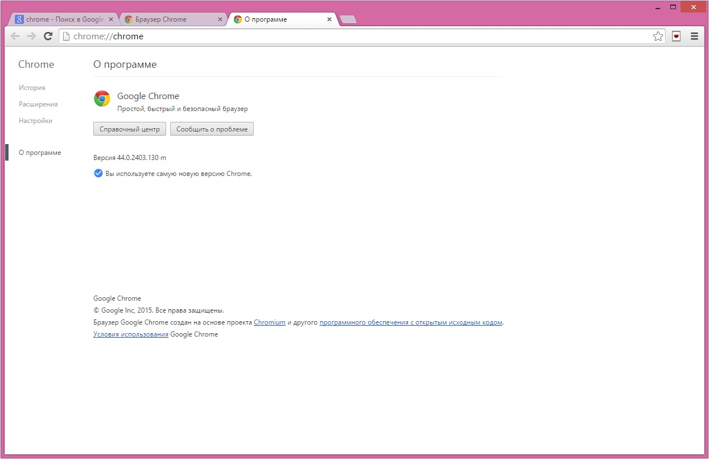Click the 'Google Chrome' product name heading

[x=148, y=96]
